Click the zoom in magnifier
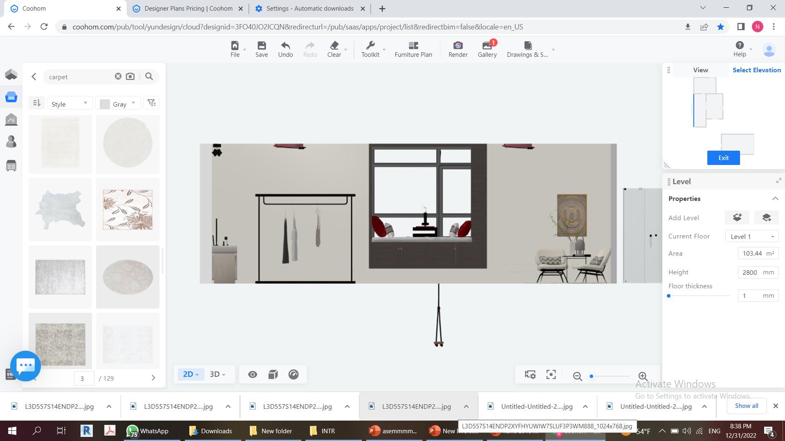This screenshot has width=785, height=441. coord(643,376)
